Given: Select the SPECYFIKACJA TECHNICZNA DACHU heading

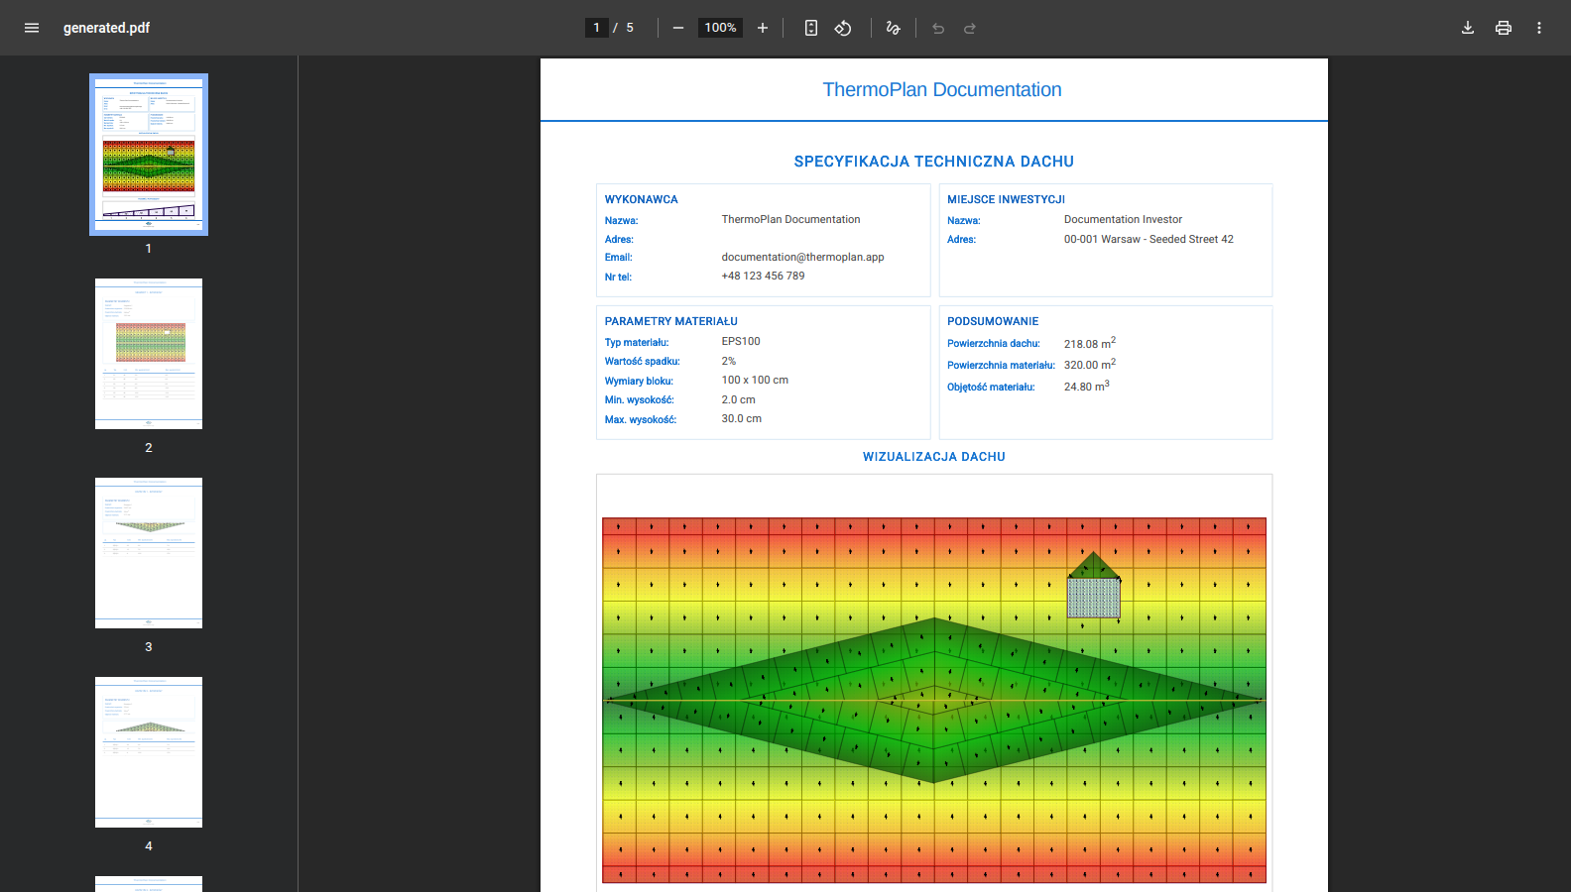Looking at the screenshot, I should pos(934,162).
